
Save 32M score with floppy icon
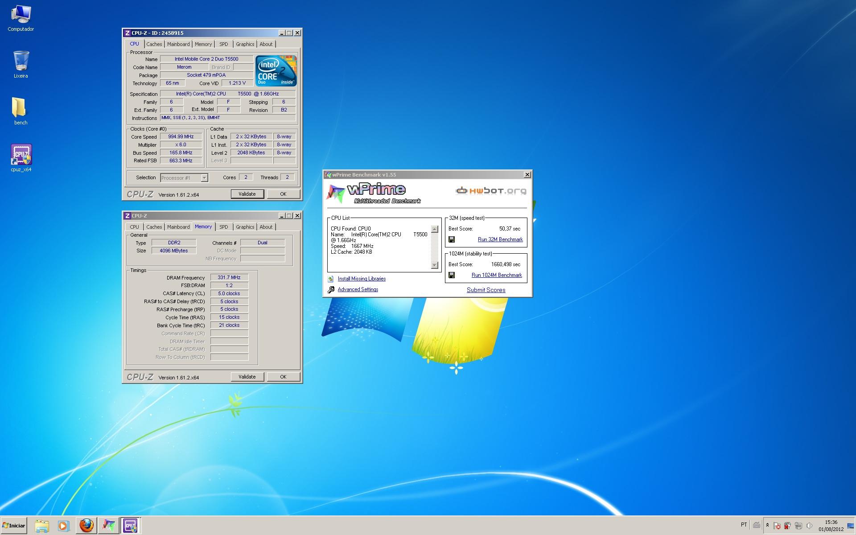452,239
